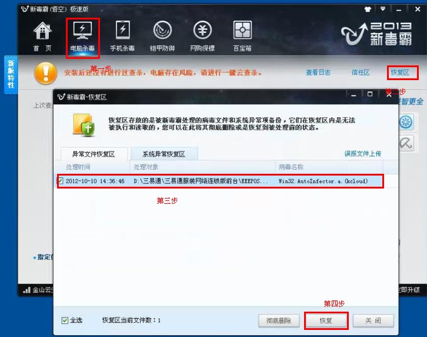Minimize the 恢复区 dialog
427x337 pixels.
(353, 95)
